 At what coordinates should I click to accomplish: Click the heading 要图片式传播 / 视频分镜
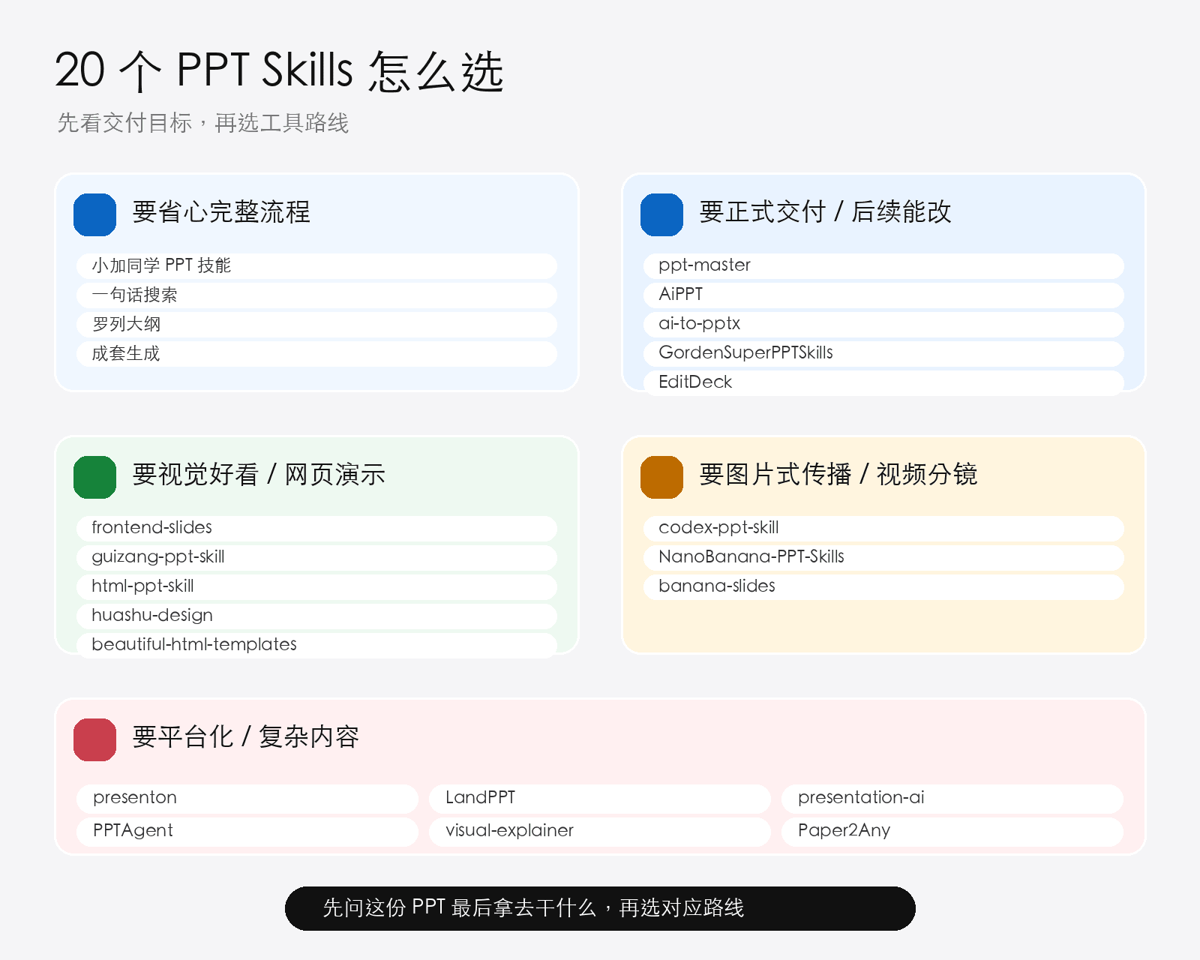(838, 475)
